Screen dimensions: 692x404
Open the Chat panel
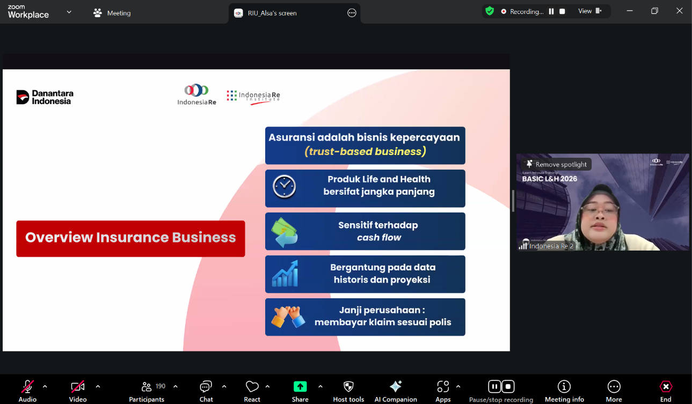(206, 387)
